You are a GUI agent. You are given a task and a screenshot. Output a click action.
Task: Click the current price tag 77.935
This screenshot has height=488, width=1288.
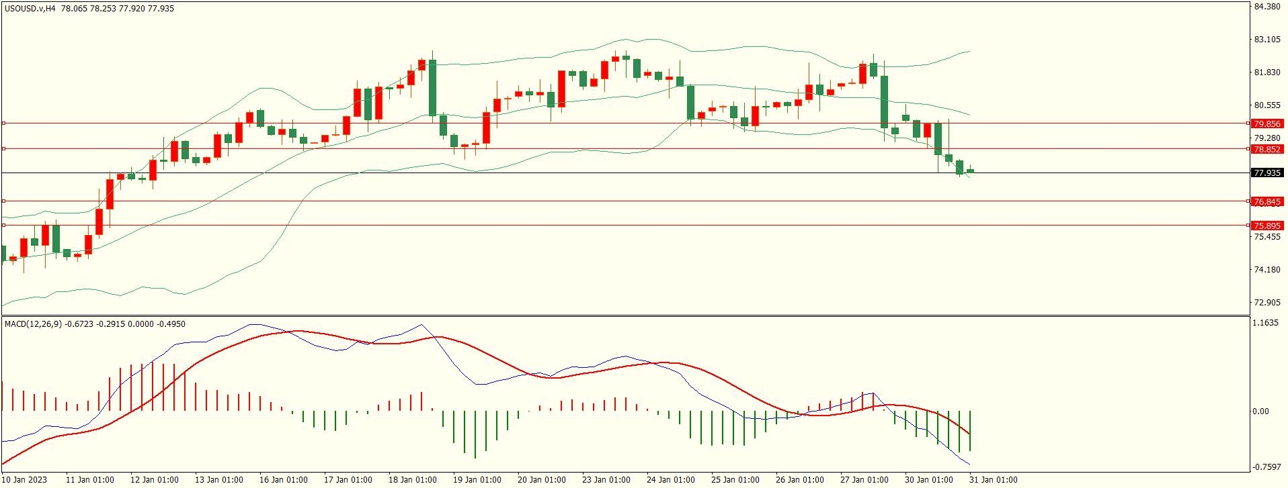coord(1266,173)
